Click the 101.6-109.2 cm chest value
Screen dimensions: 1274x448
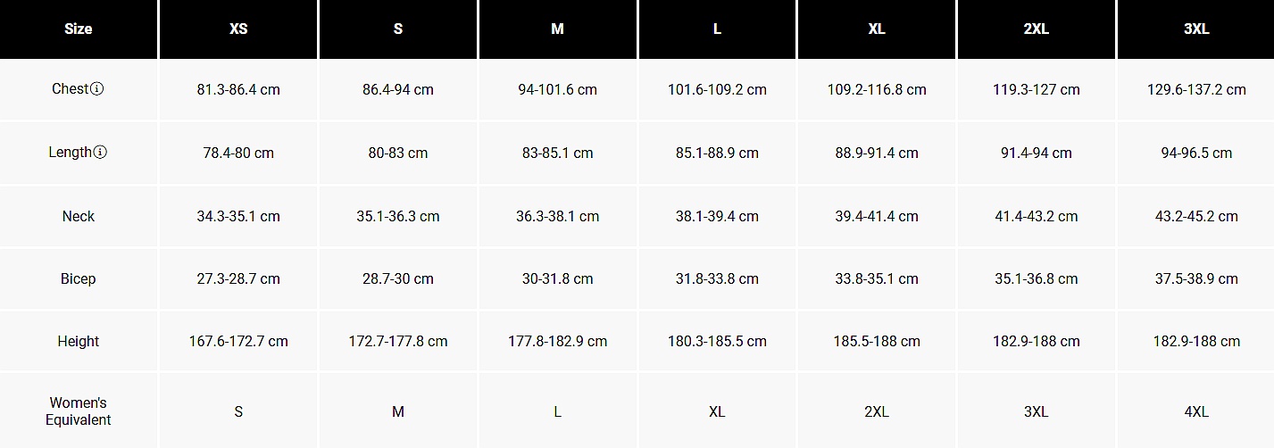pyautogui.click(x=717, y=89)
